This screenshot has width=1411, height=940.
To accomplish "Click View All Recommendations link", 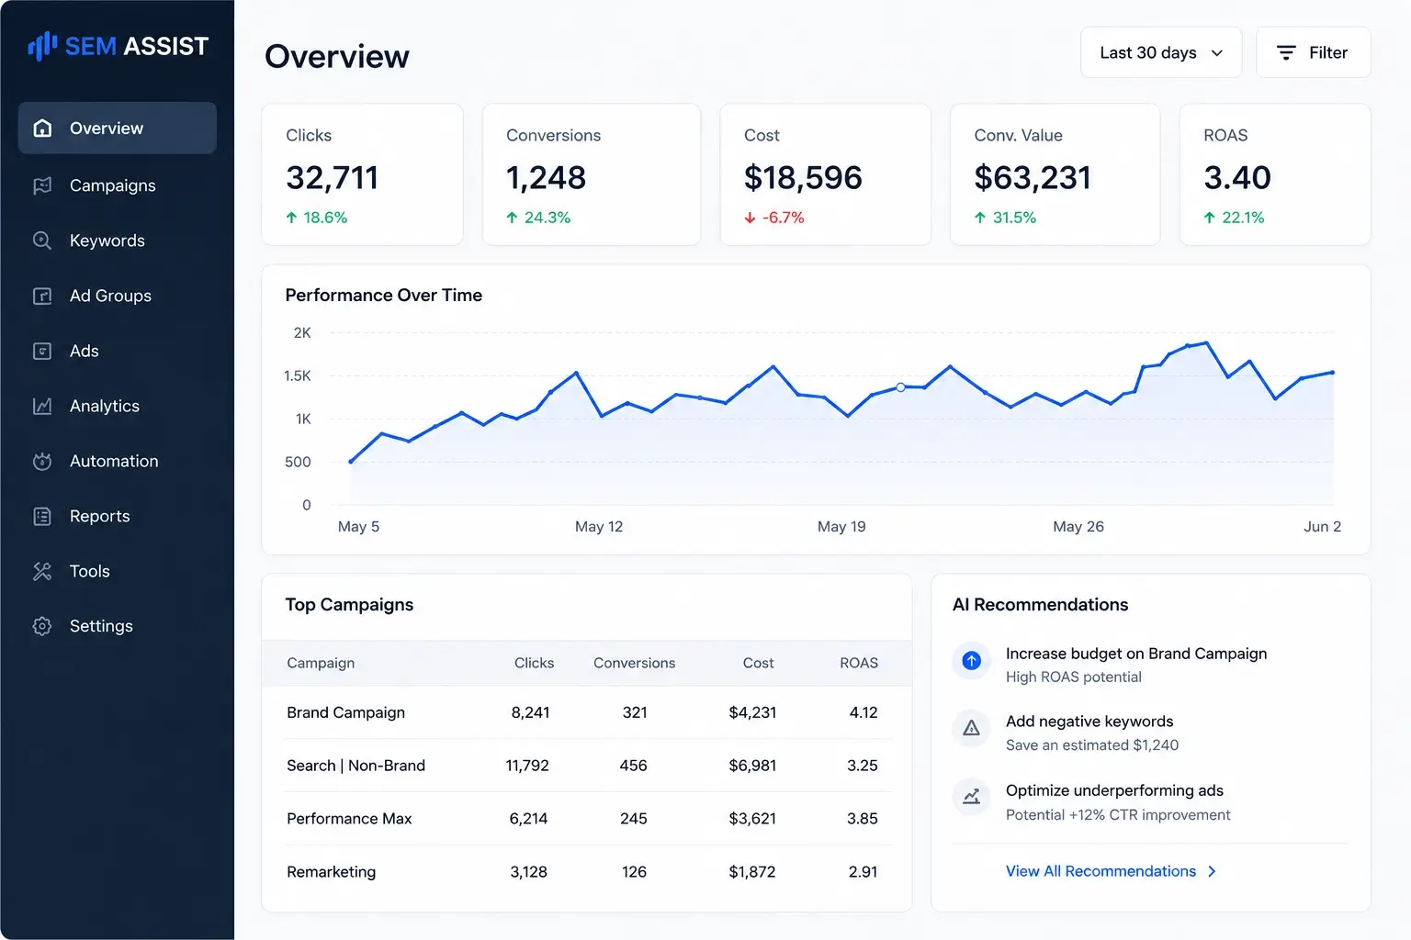I will click(1101, 871).
